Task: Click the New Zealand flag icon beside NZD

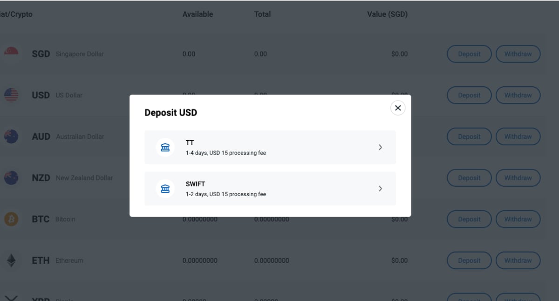Action: coord(11,178)
